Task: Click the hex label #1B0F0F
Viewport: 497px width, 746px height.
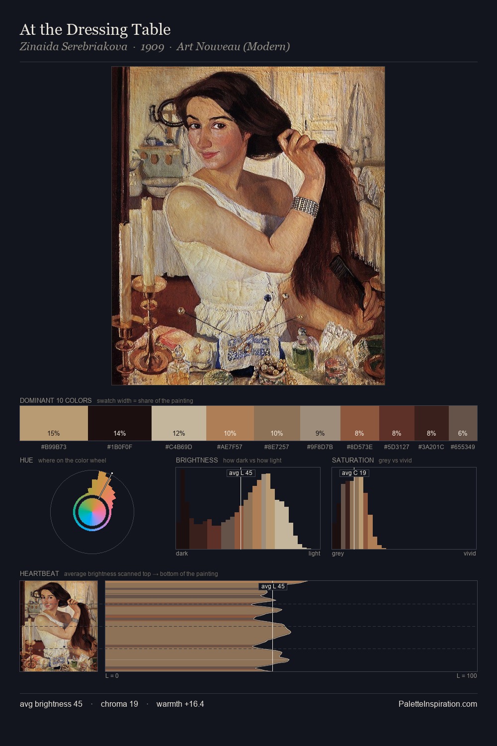Action: click(x=120, y=447)
